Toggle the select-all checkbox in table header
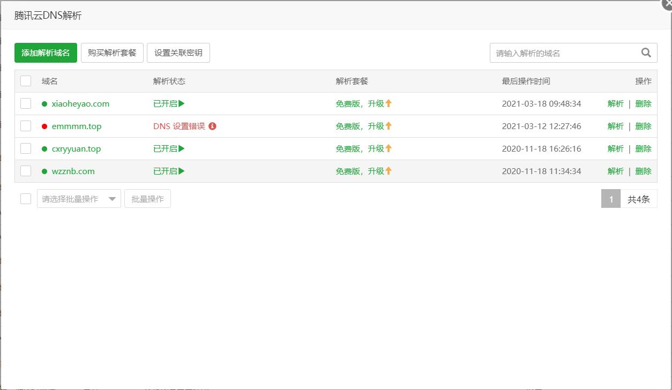 [26, 81]
